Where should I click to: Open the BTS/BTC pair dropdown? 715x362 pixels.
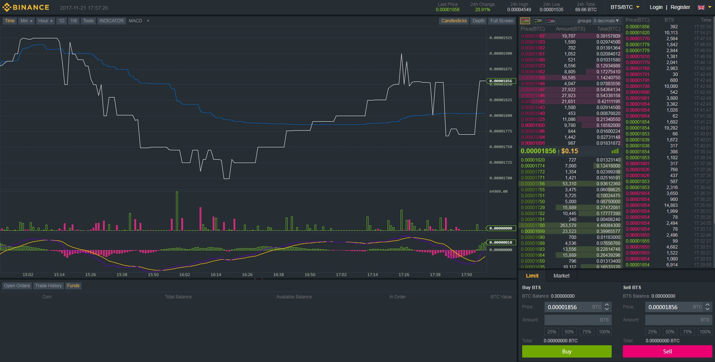coord(625,7)
